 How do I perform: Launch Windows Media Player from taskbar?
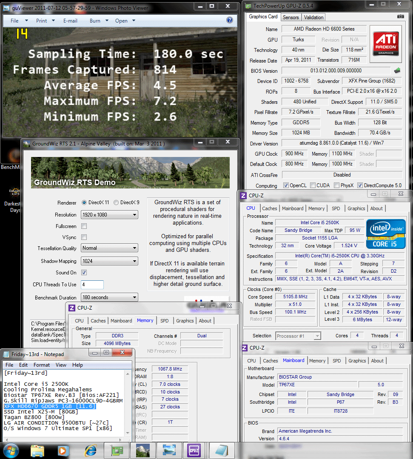63,451
